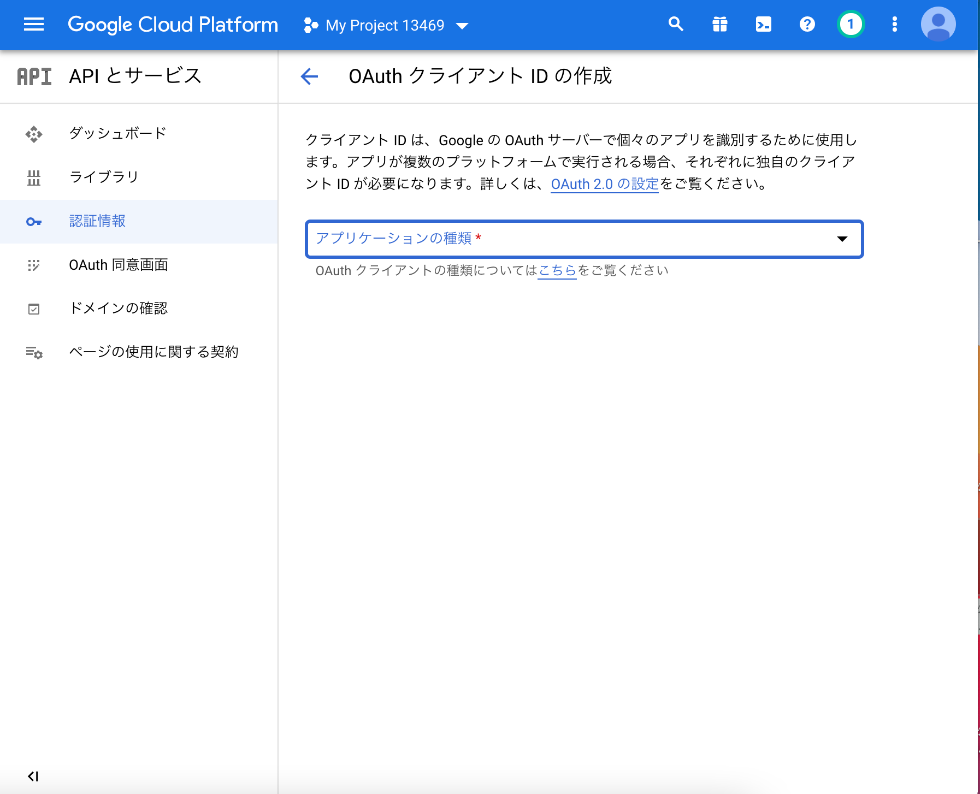Open the アプリケーションの種類 dropdown
The image size is (980, 794).
tap(584, 239)
